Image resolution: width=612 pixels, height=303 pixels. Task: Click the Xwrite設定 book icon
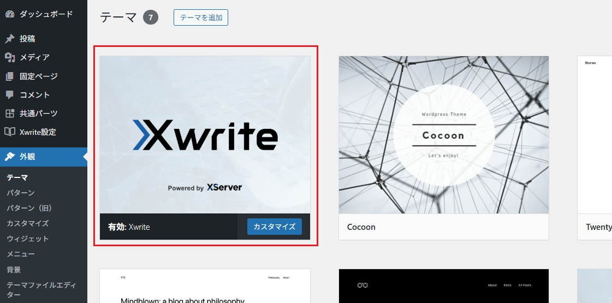[x=10, y=132]
